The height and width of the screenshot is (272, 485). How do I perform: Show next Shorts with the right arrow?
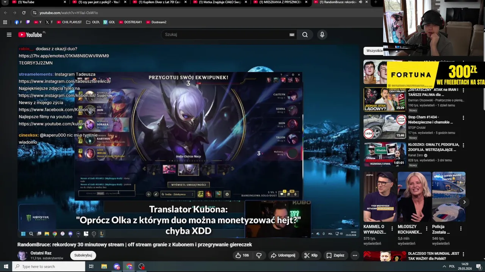tap(464, 202)
